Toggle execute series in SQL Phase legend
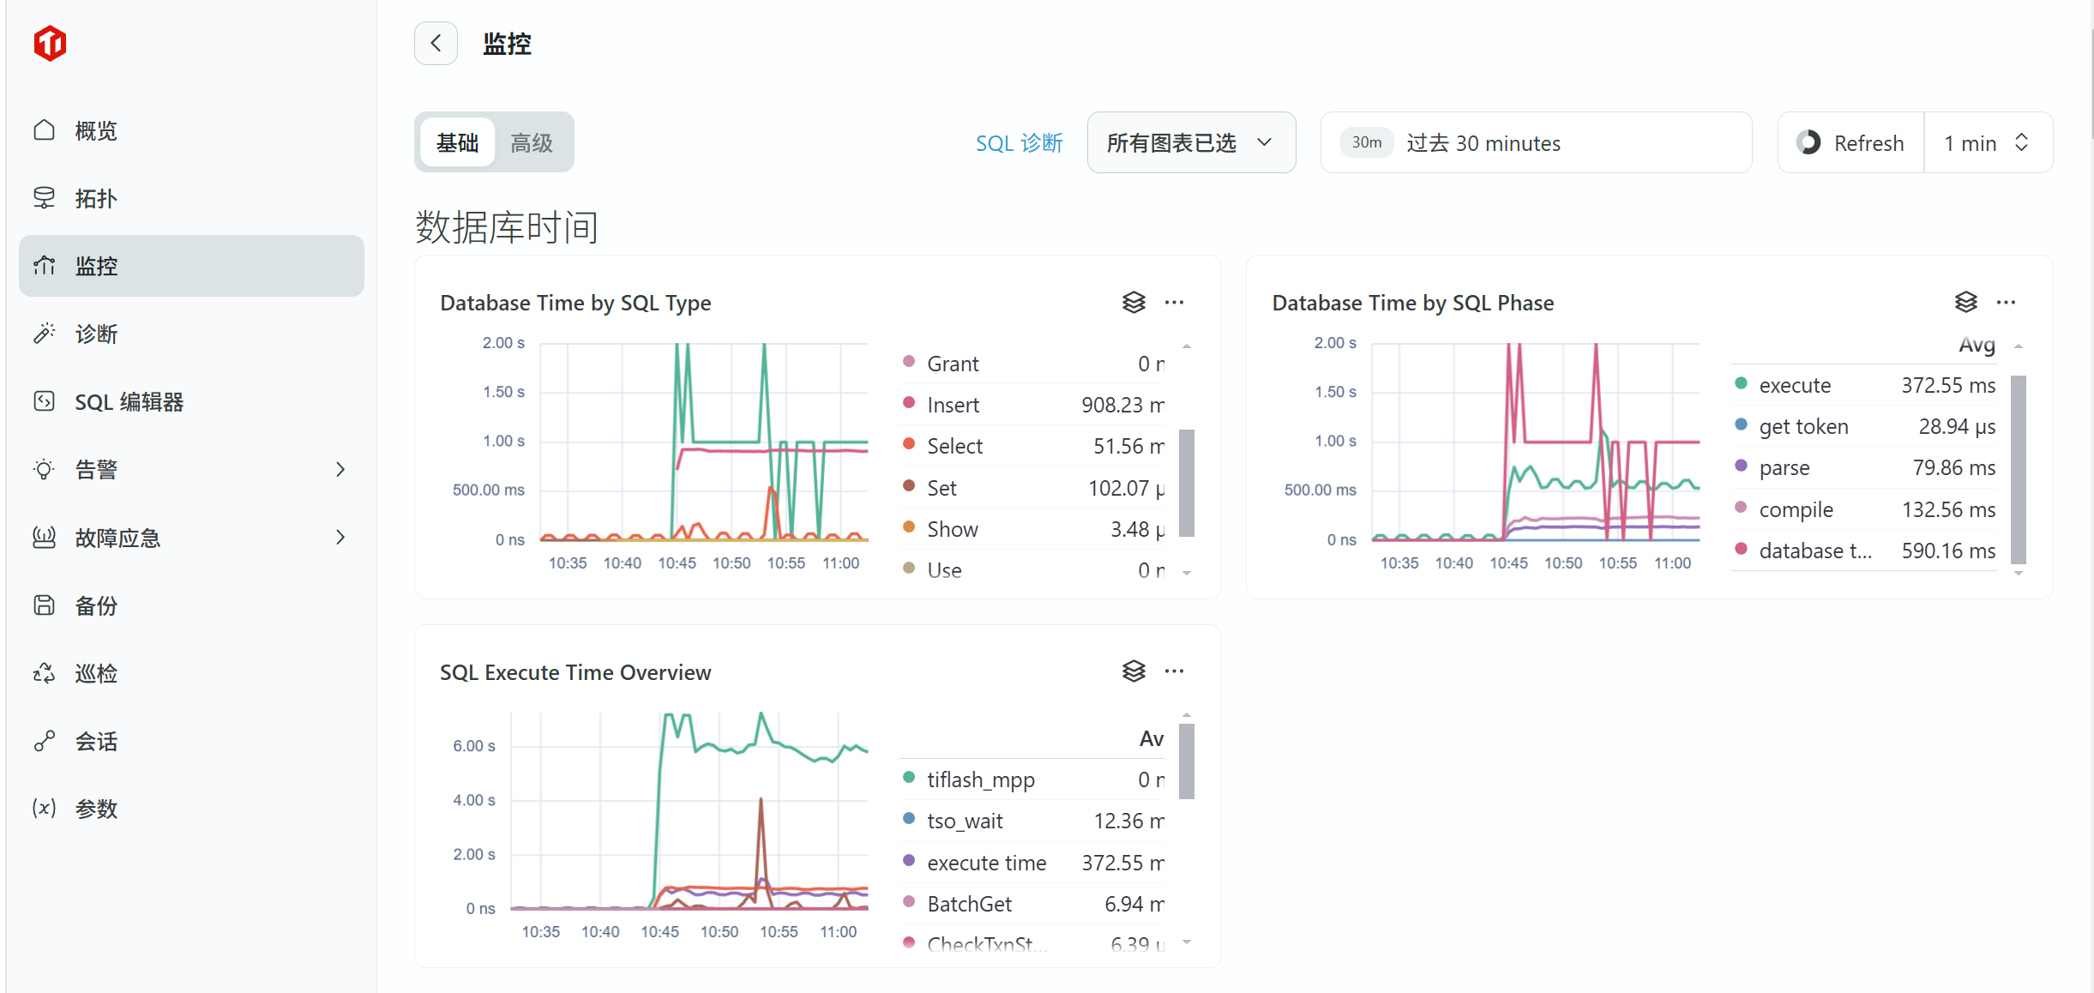Image resolution: width=2094 pixels, height=993 pixels. coord(1794,385)
